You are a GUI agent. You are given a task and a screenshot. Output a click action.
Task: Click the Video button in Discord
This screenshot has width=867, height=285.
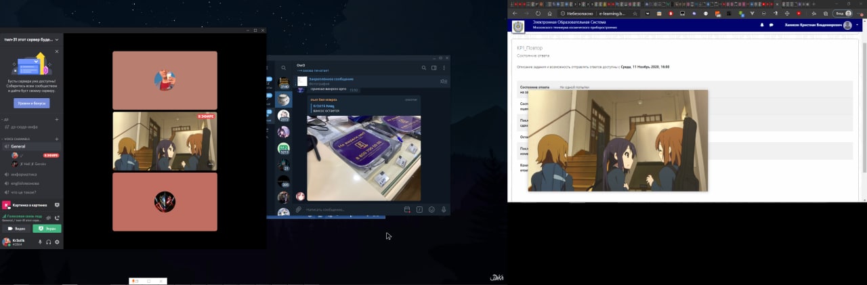click(x=16, y=229)
